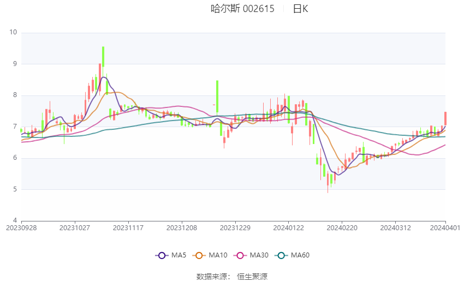Toggle the MA60 legend series
This screenshot has height=282, width=464.
click(x=292, y=255)
